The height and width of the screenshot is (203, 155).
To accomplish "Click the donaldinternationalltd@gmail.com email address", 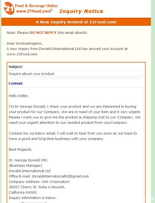I will point(60,176).
